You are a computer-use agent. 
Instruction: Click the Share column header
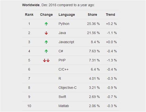click(92, 14)
